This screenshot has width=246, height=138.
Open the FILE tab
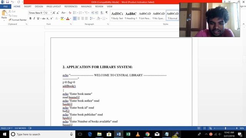tap(5, 7)
